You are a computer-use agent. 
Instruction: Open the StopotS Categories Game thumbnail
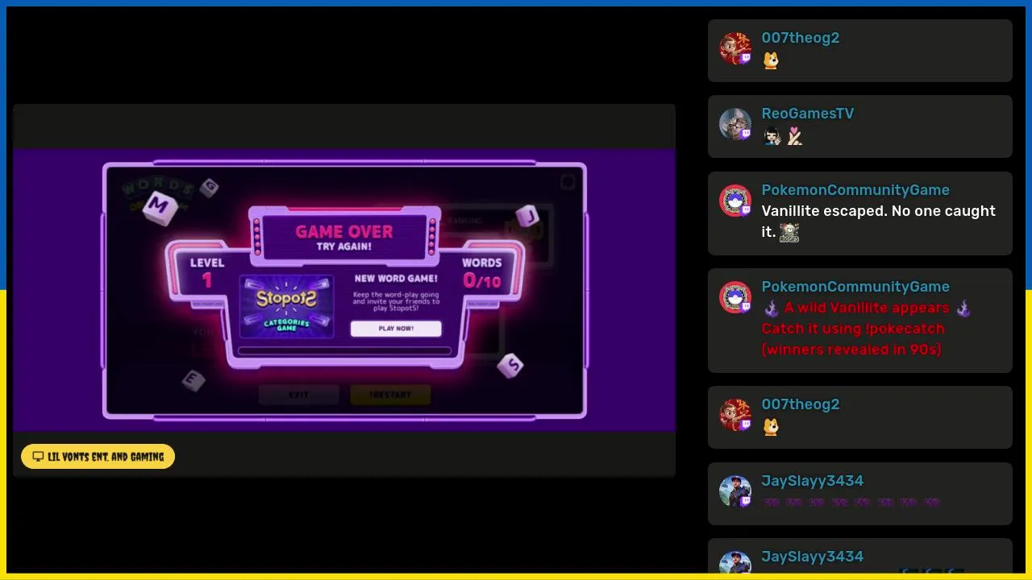pos(287,306)
